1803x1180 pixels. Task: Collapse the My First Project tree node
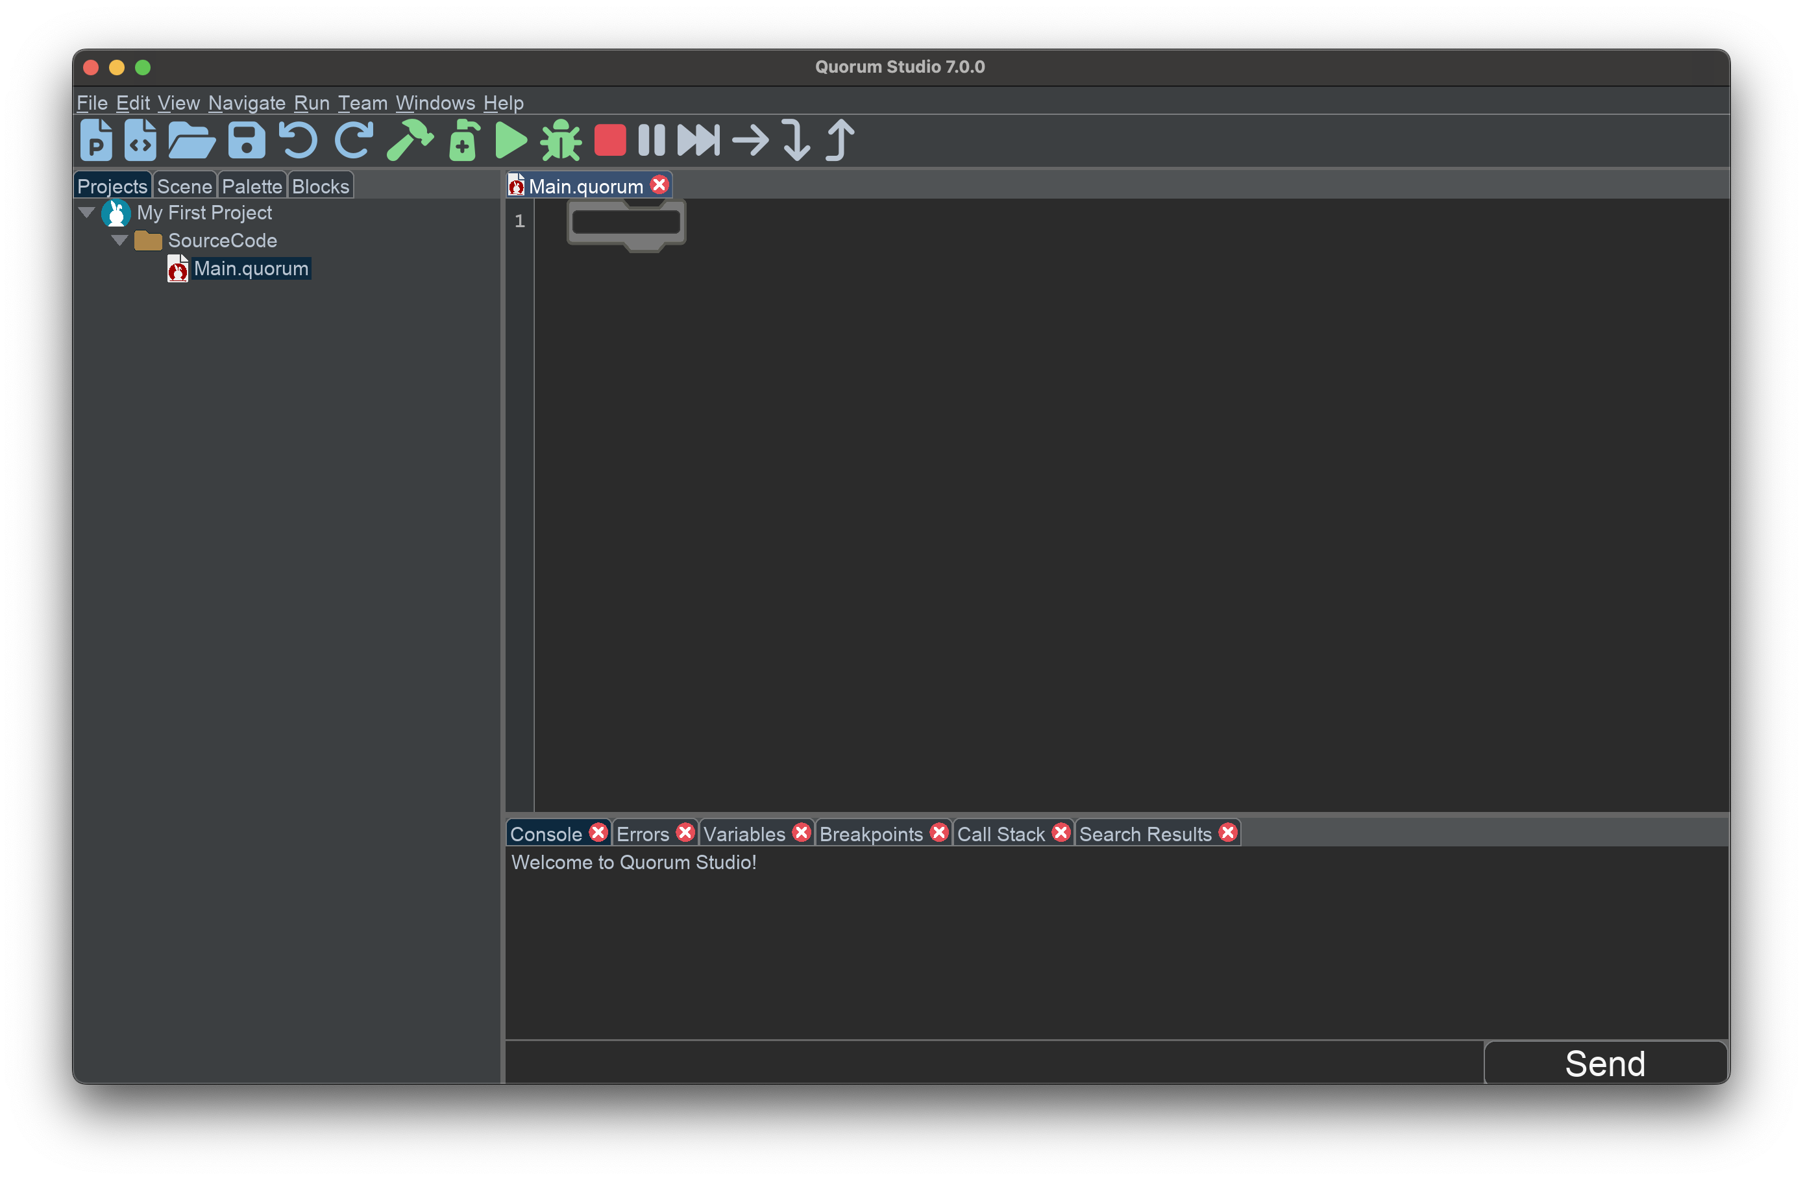point(87,213)
